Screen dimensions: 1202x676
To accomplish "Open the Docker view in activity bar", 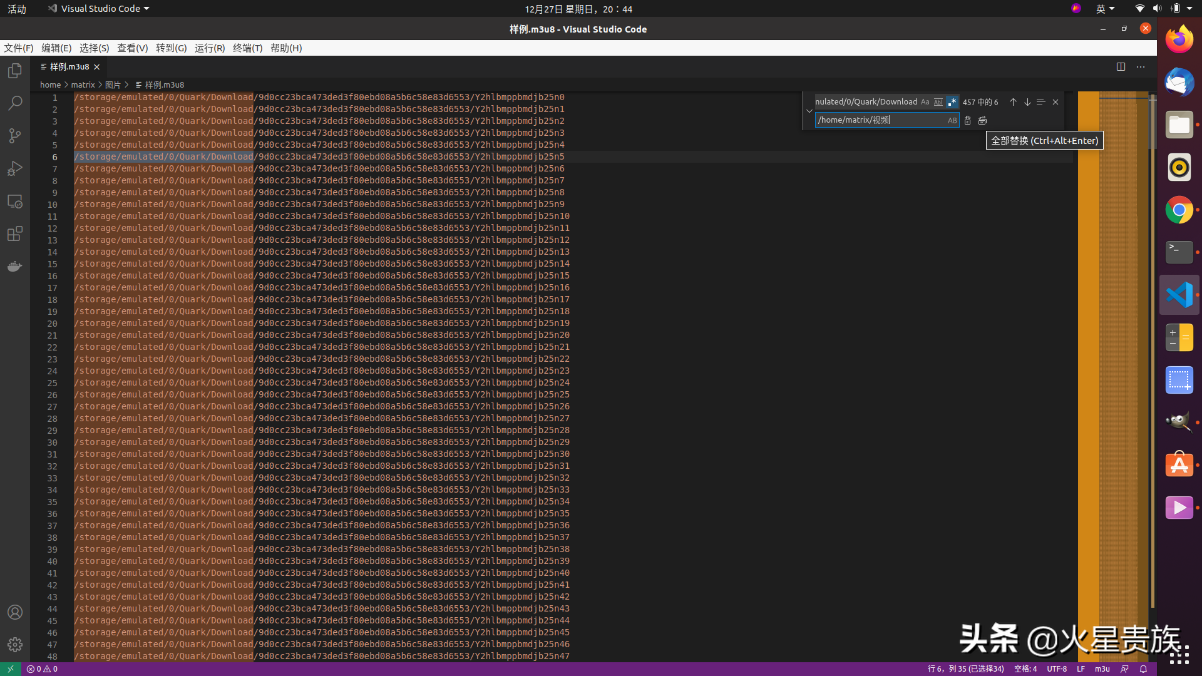I will tap(15, 267).
